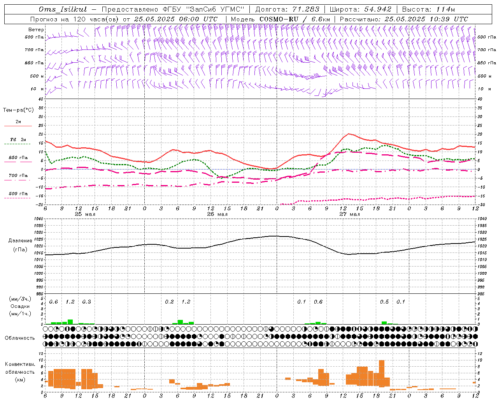Viewport: 498px width, 399px height.
Task: Click the 'Ветер' wind panel label
Action: pos(36,30)
